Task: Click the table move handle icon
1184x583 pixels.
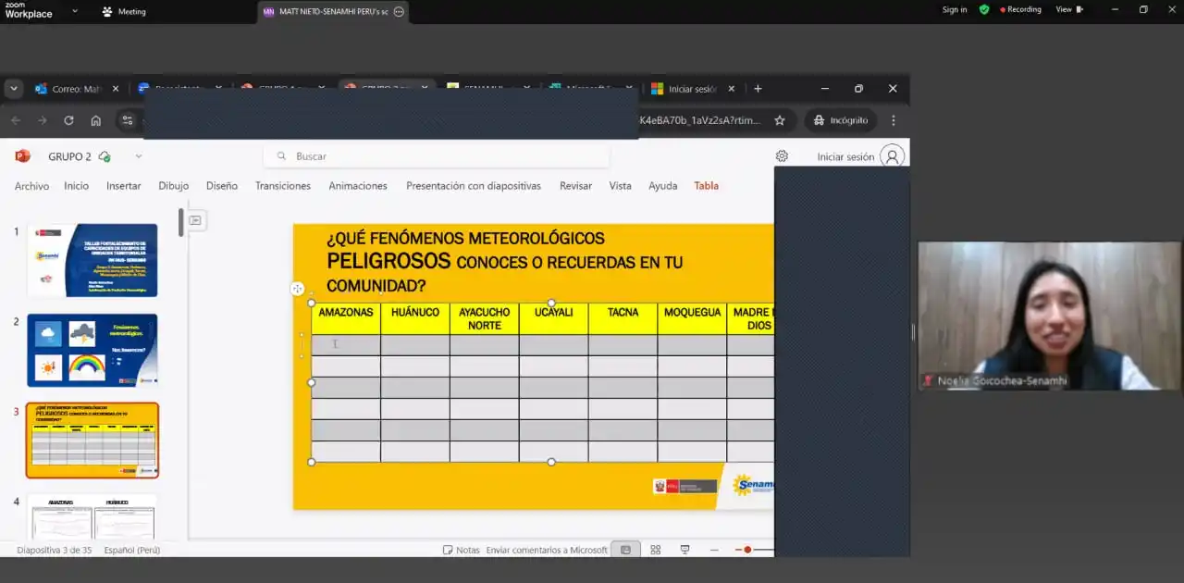Action: [297, 289]
